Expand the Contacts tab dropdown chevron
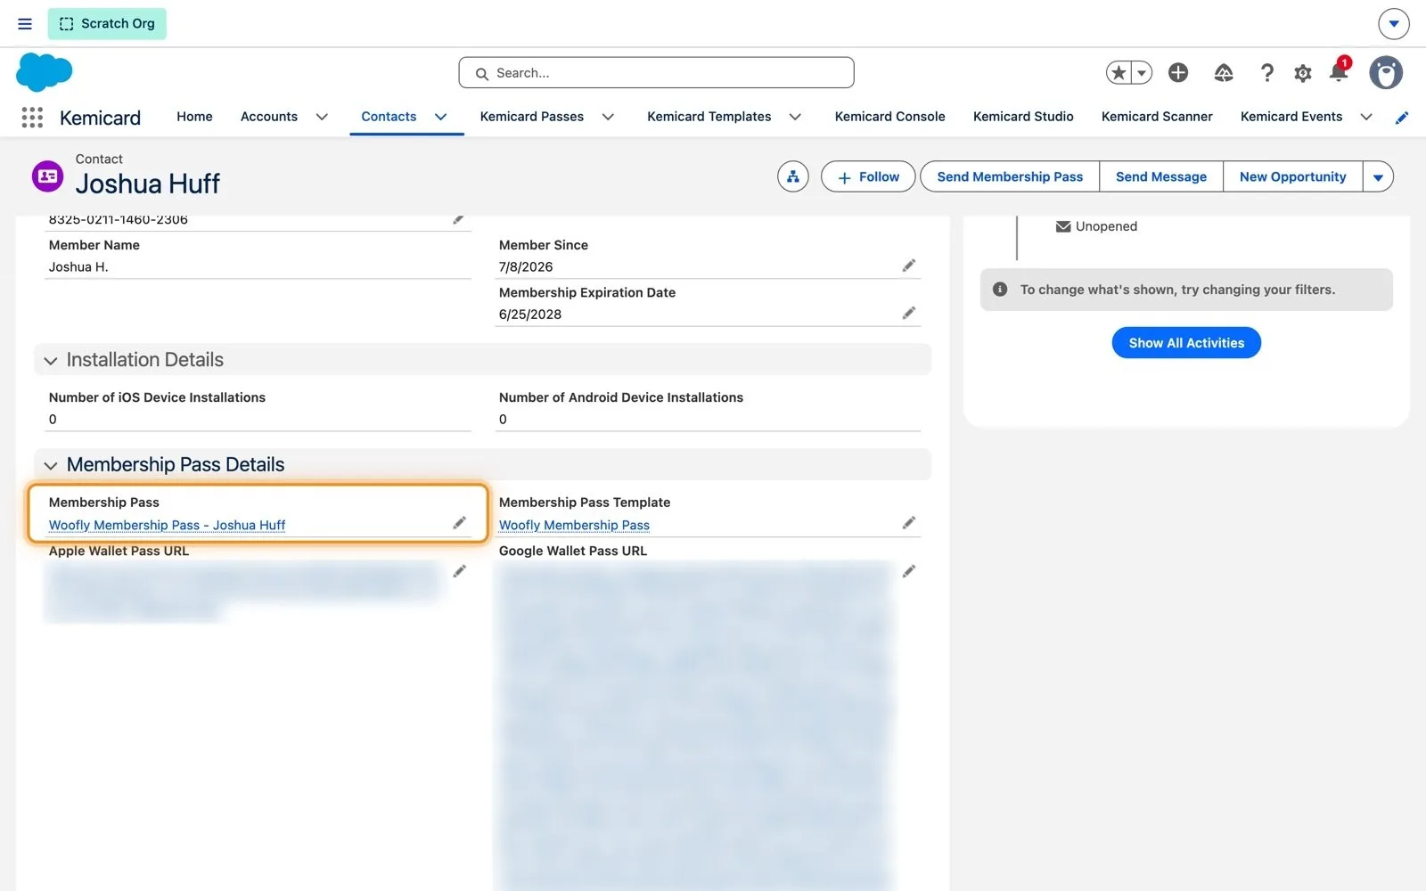Image resolution: width=1426 pixels, height=891 pixels. (440, 117)
